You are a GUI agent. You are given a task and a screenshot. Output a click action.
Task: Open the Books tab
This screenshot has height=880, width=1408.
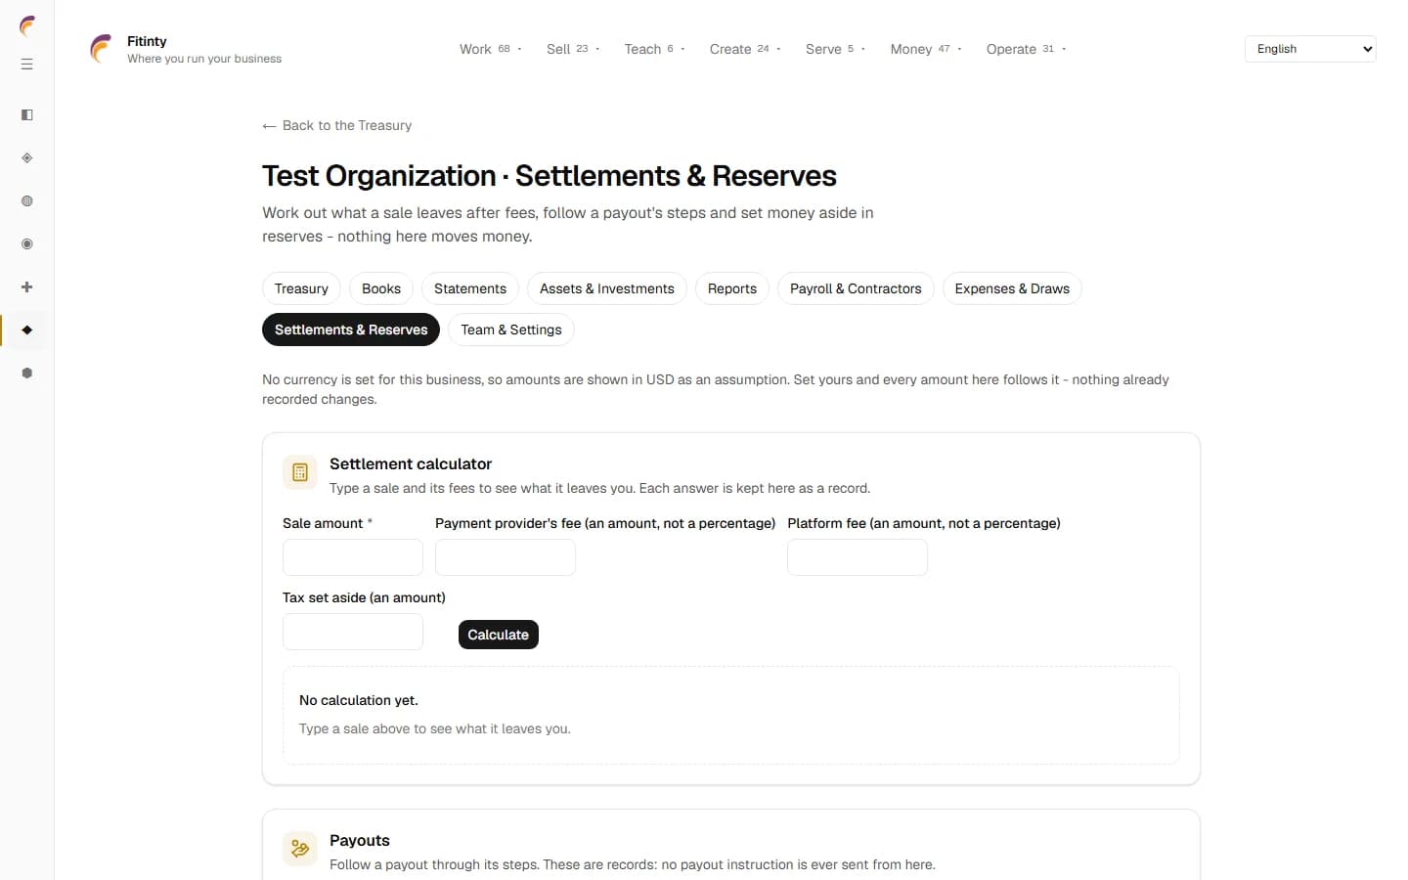coord(381,288)
